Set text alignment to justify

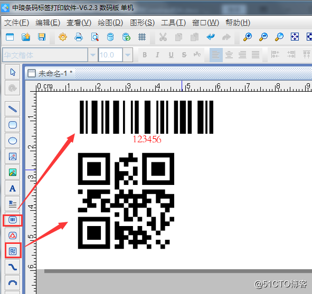pyautogui.click(x=256, y=55)
